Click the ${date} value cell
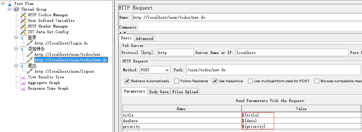Viewport: 362px width, 132px height. pos(301,120)
